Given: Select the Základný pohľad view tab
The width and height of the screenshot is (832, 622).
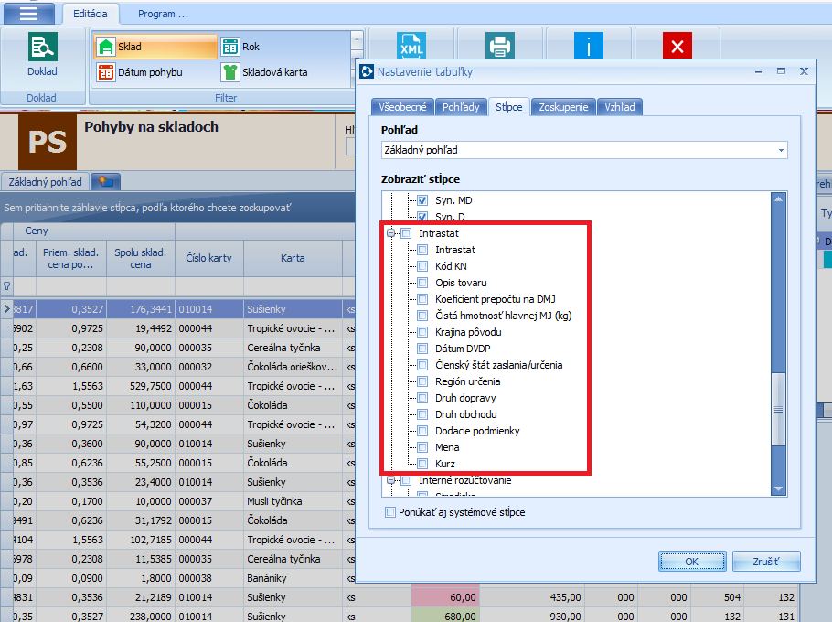Looking at the screenshot, I should click(45, 182).
